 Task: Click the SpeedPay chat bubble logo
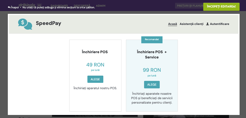coord(25,24)
